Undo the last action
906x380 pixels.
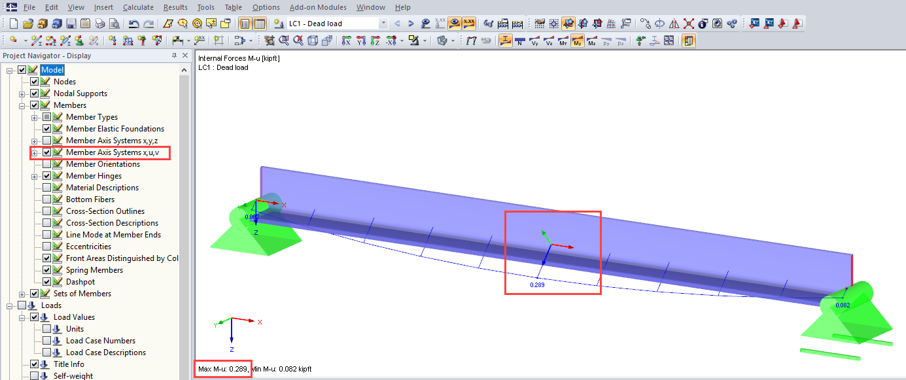(134, 24)
